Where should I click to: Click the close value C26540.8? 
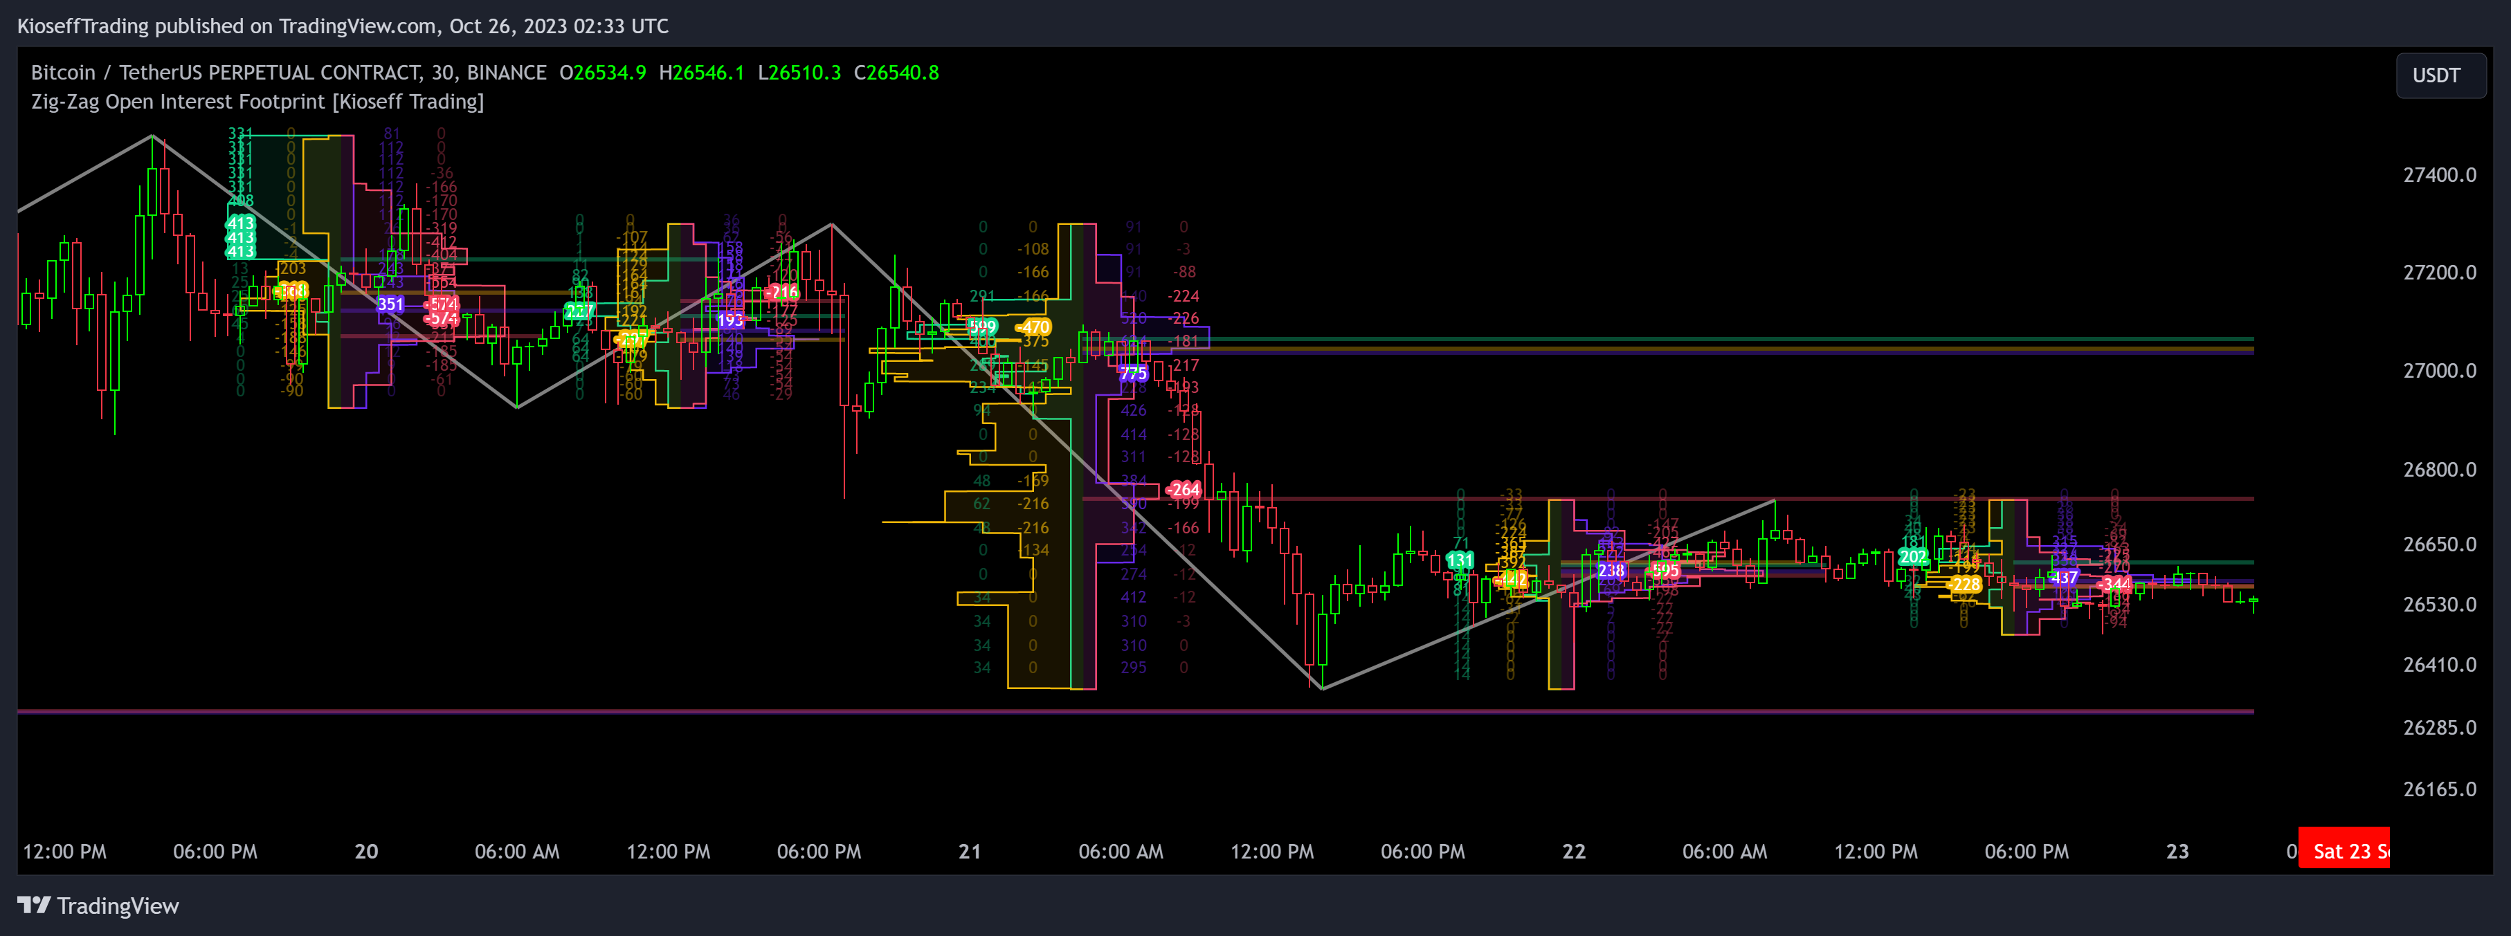pyautogui.click(x=897, y=73)
